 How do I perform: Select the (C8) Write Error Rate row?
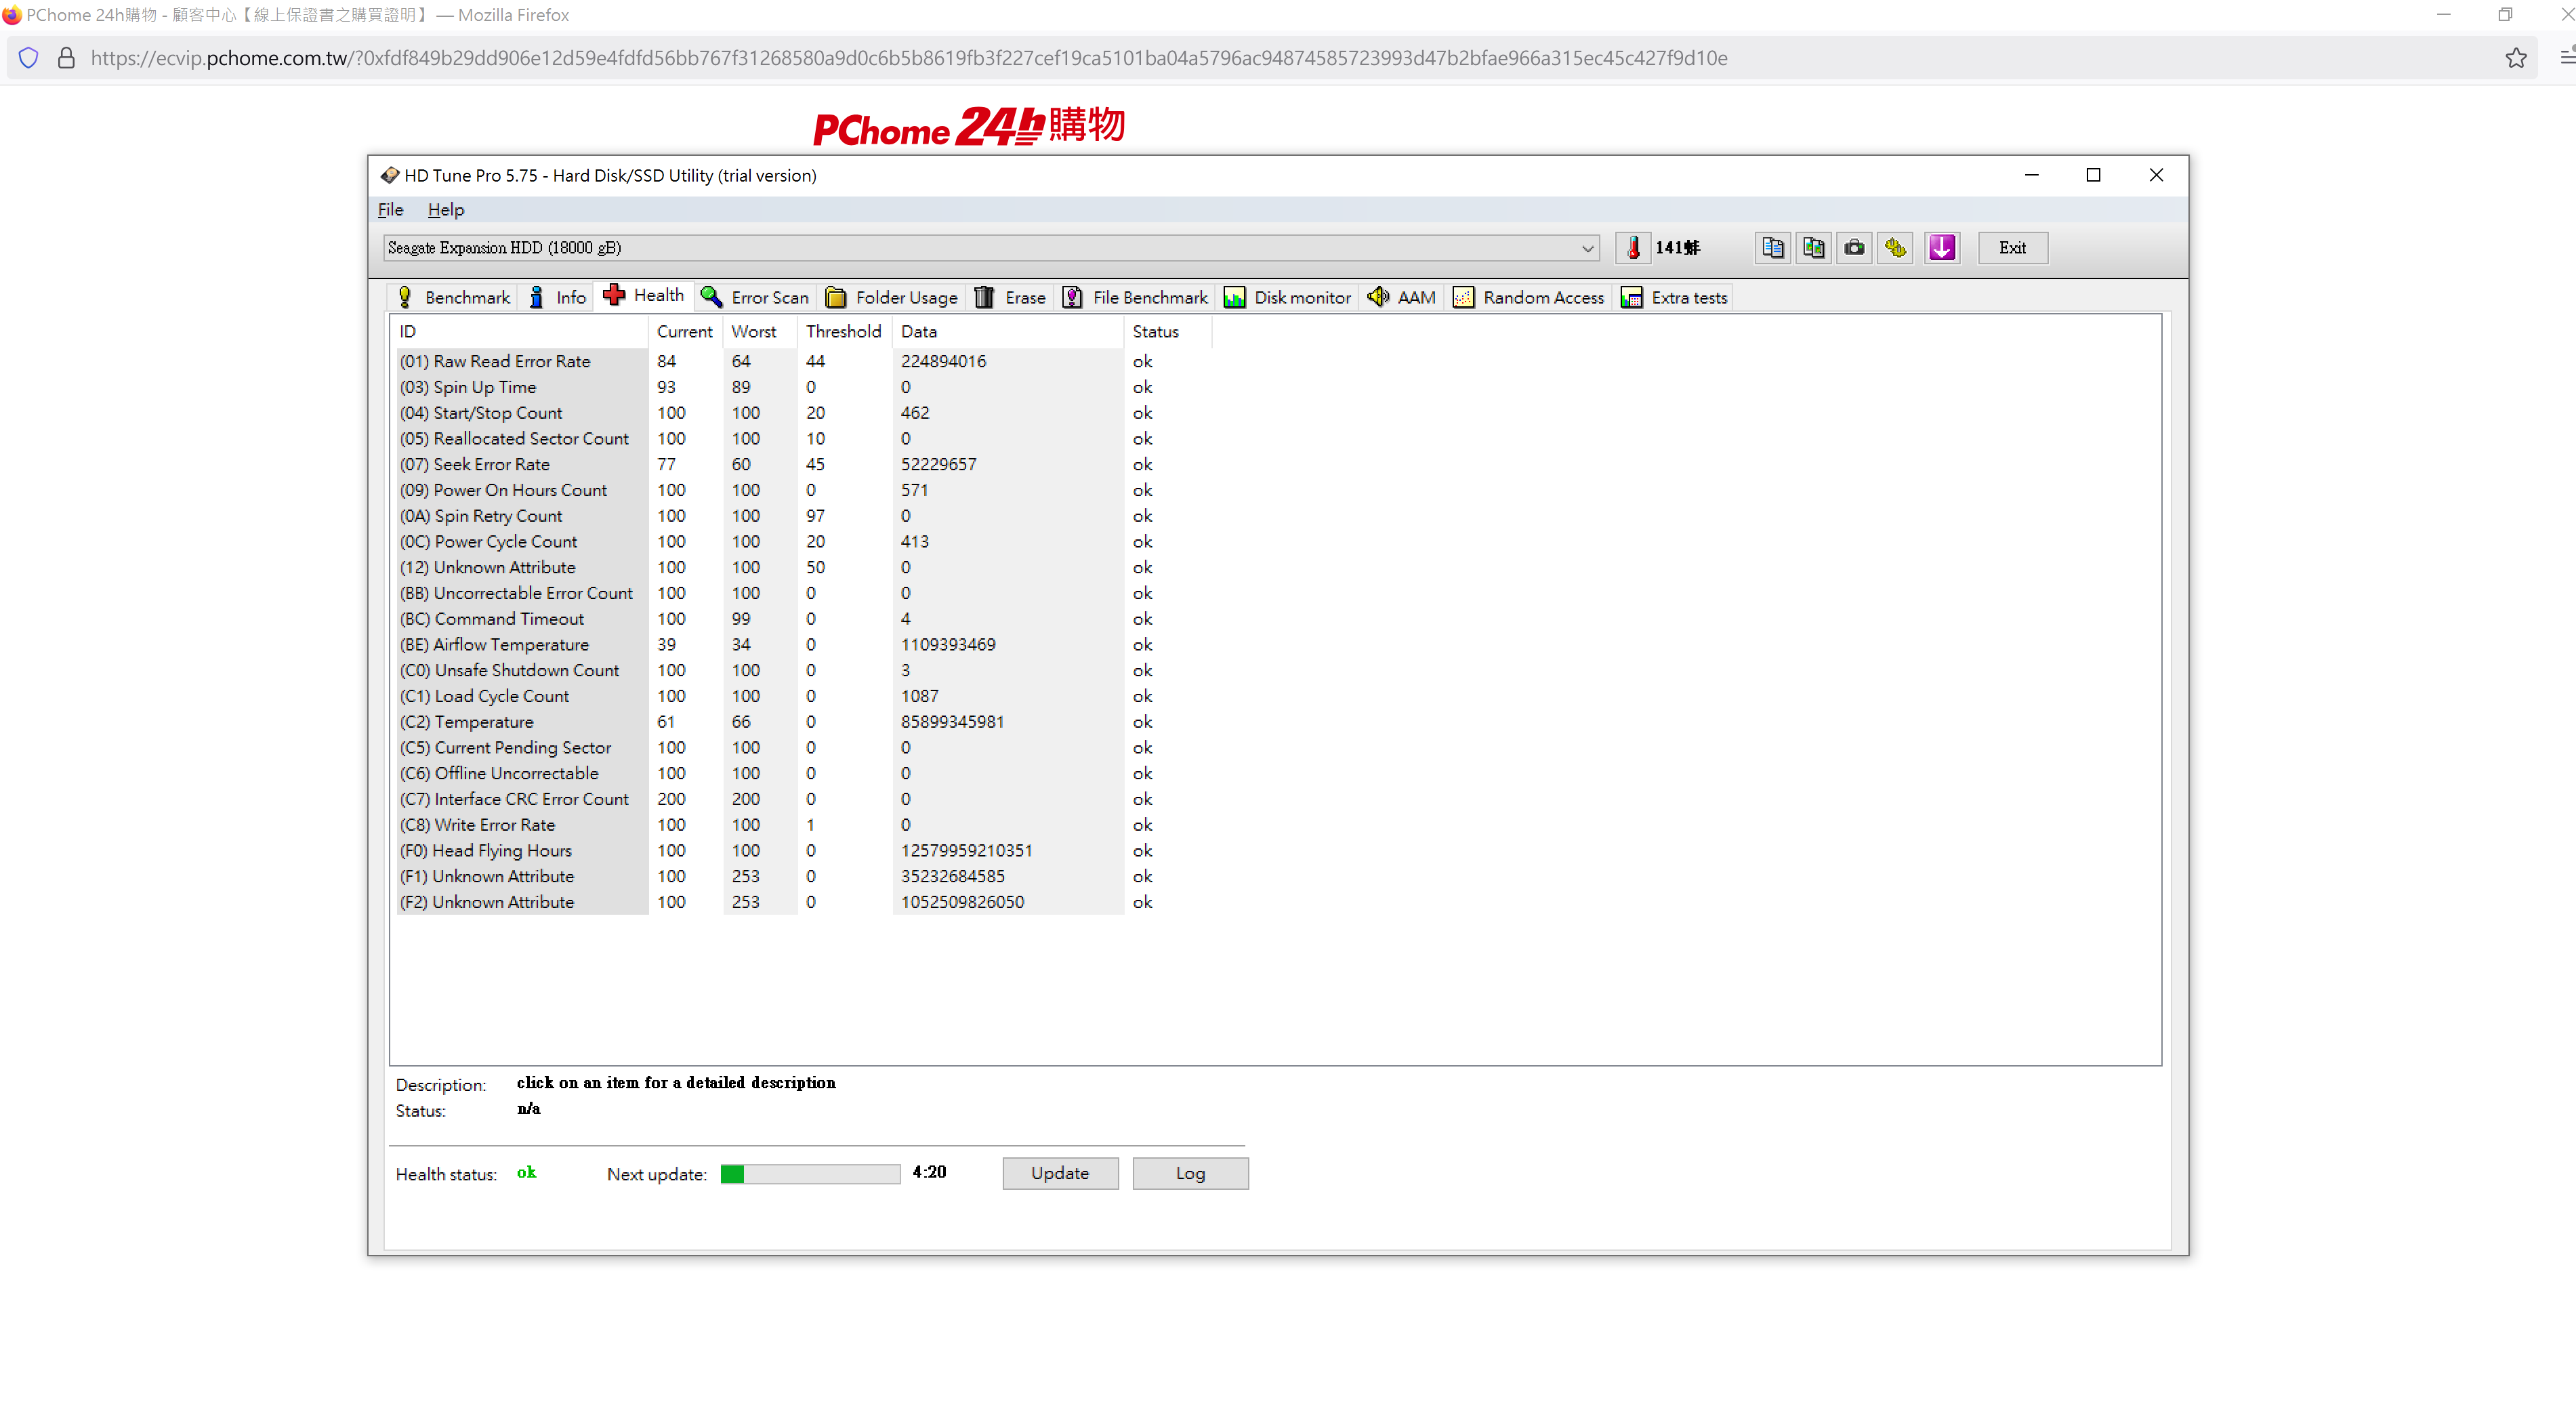tap(805, 825)
